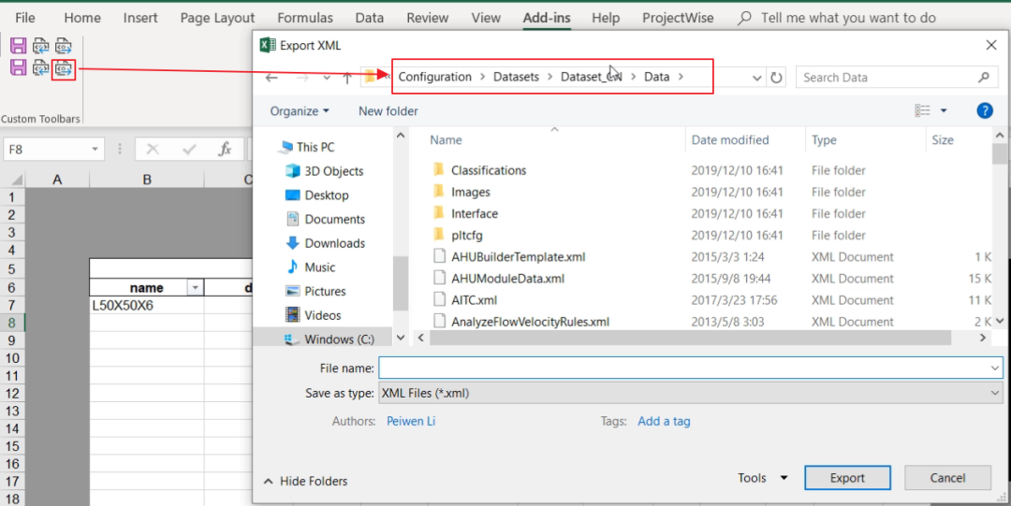Switch to the Formulas ribbon tab
Image resolution: width=1011 pixels, height=506 pixels.
click(305, 18)
